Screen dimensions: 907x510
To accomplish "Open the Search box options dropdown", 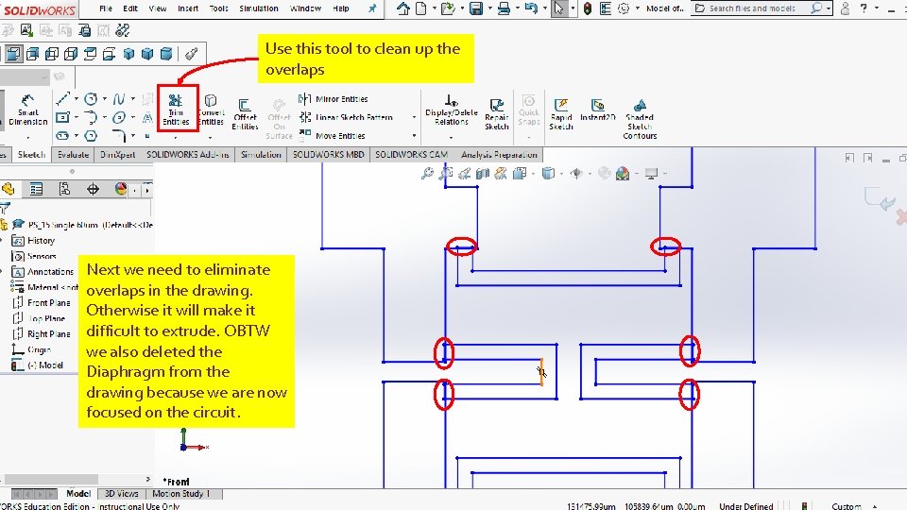I will coord(829,8).
